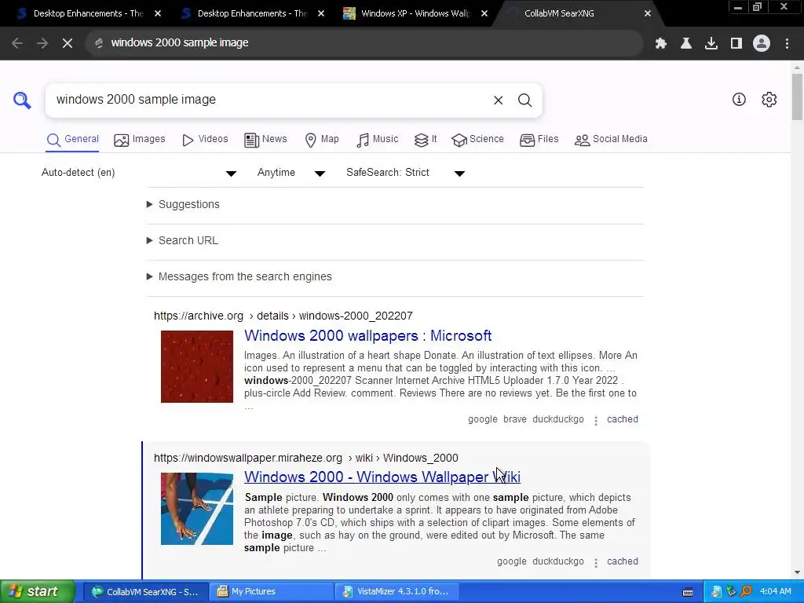
Task: Switch to VistaMizer taskbar window
Action: [397, 592]
